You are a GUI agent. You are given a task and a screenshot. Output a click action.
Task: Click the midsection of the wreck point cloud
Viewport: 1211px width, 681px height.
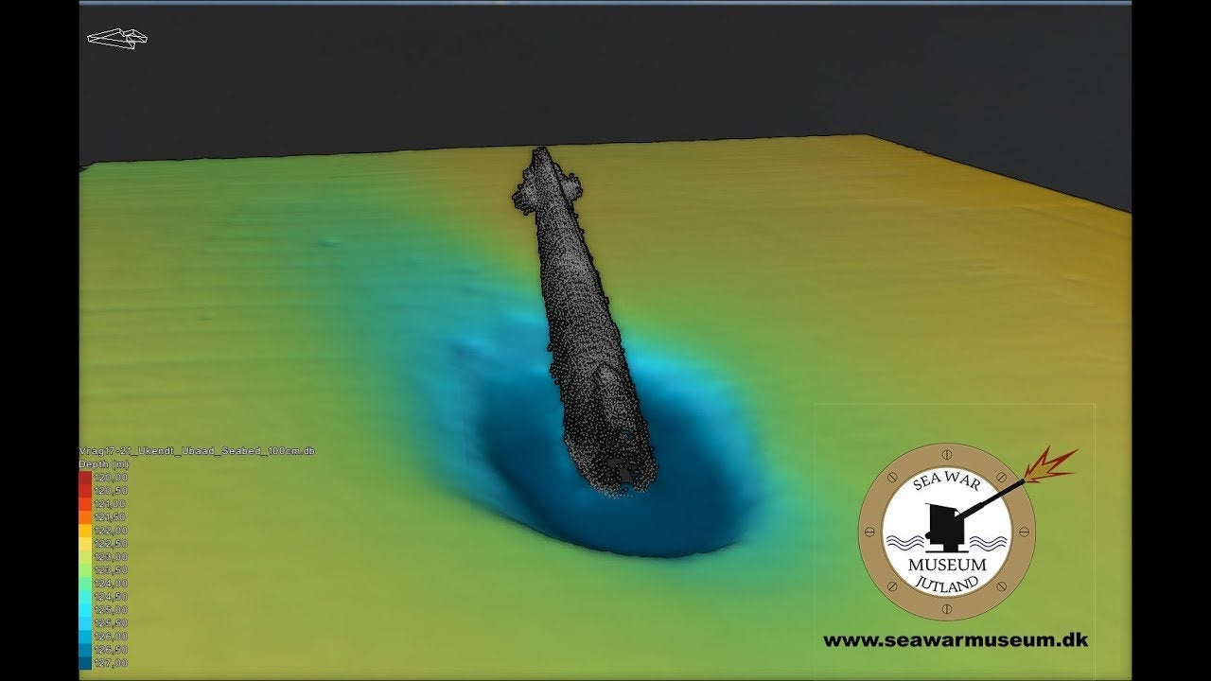point(577,312)
